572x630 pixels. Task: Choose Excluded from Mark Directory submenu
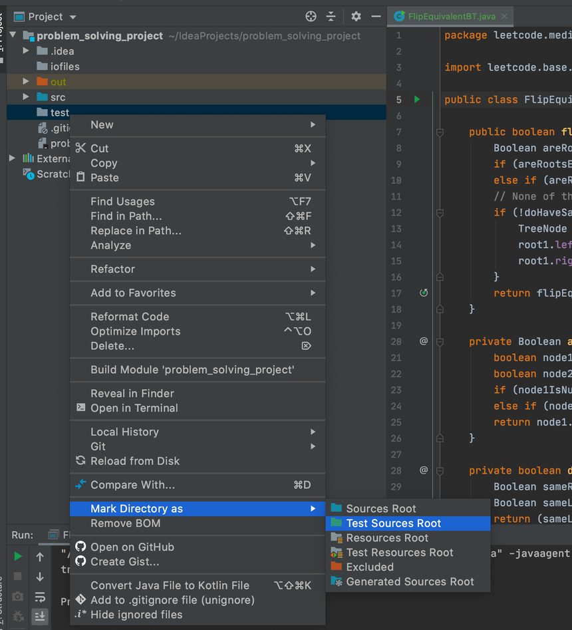(370, 567)
